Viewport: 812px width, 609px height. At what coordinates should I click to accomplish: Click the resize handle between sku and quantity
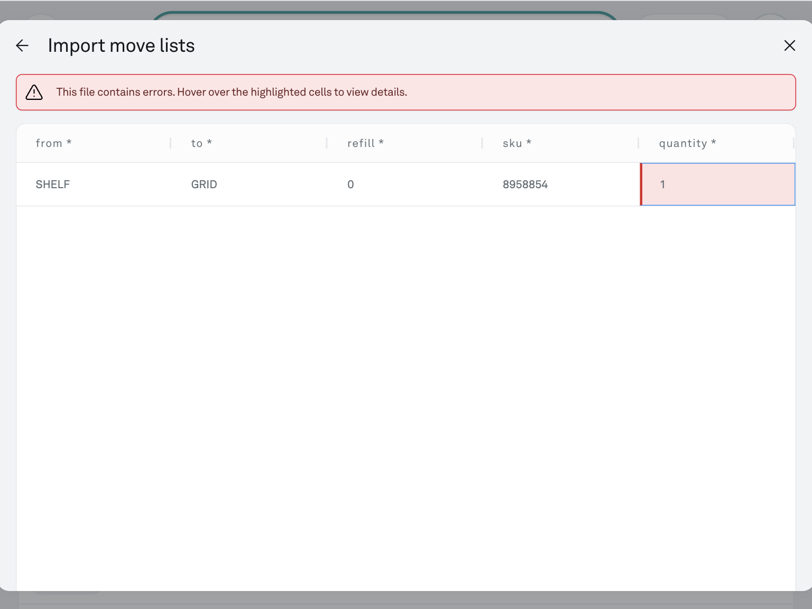tap(638, 143)
